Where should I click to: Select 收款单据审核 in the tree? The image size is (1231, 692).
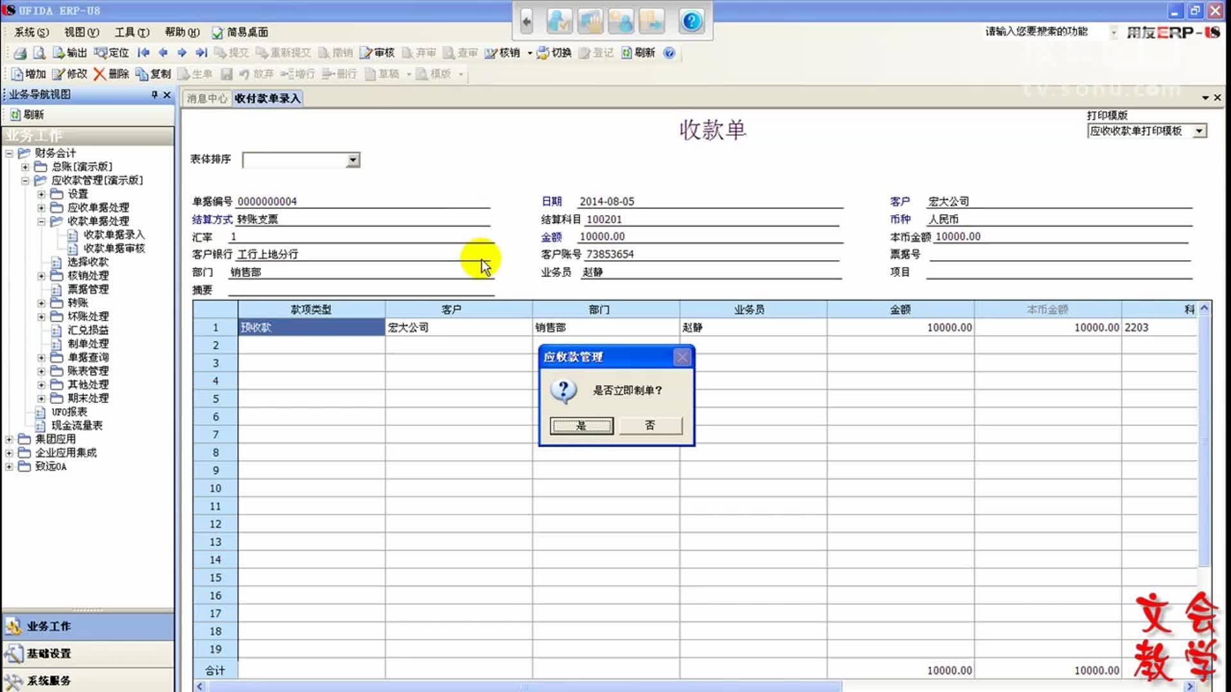tap(113, 249)
